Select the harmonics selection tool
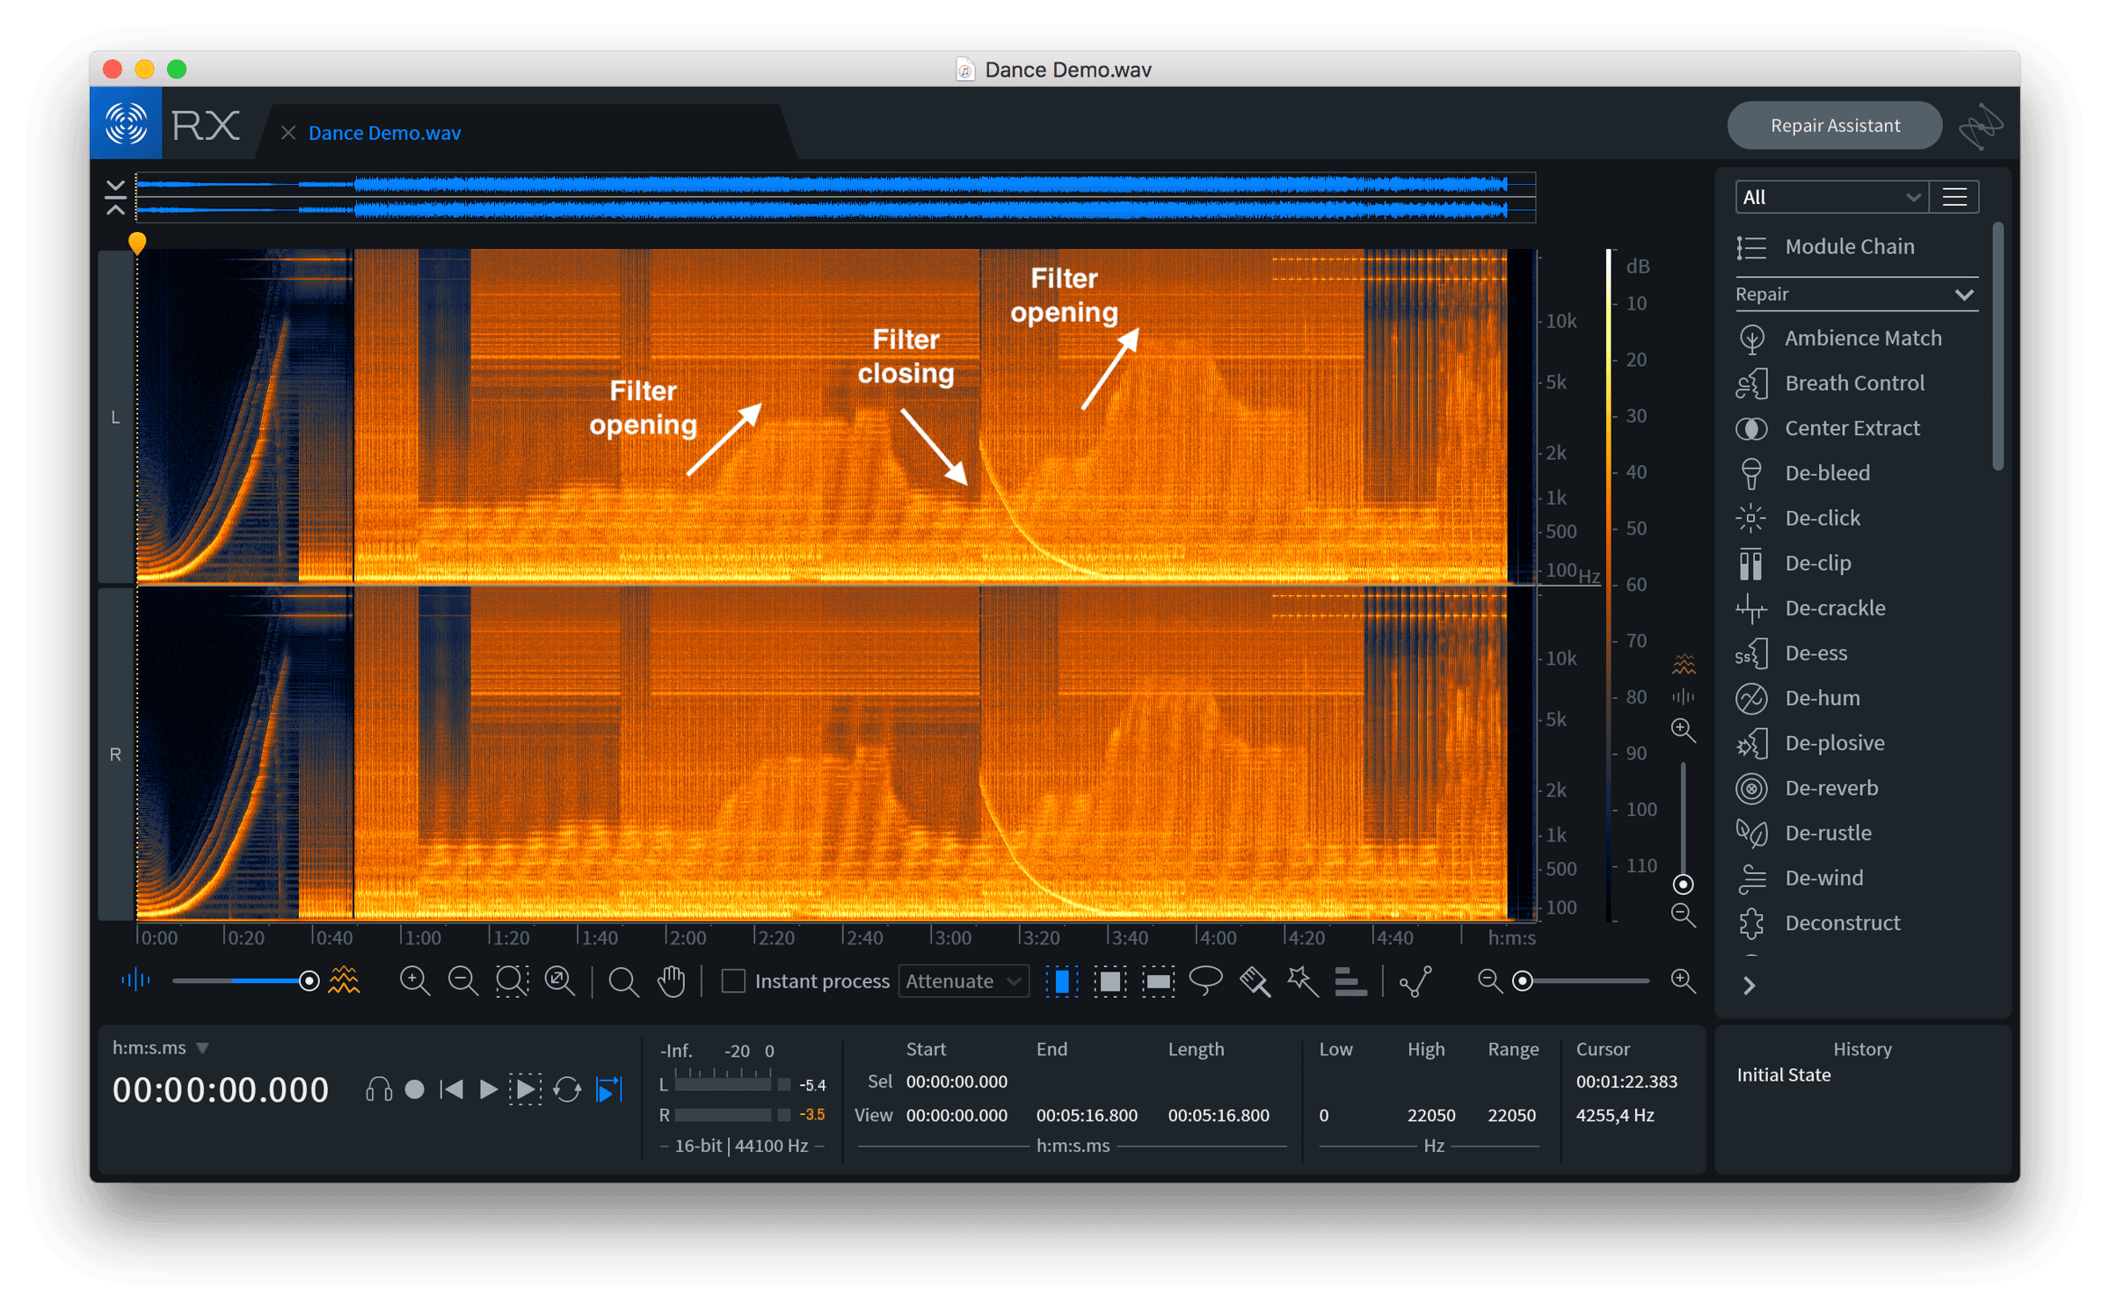Image resolution: width=2110 pixels, height=1311 pixels. [1350, 981]
